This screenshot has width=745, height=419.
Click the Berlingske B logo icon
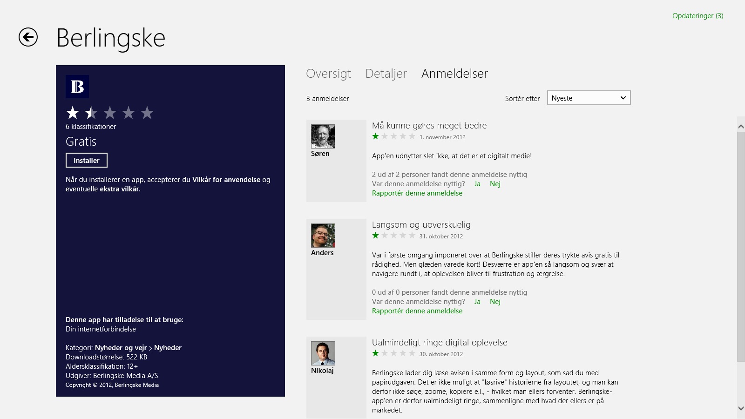[77, 87]
